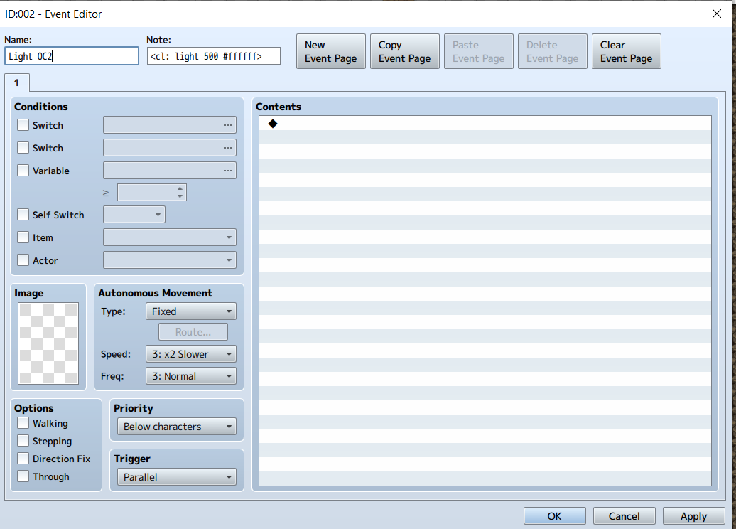Open the Trigger dropdown showing Parallel
This screenshot has height=529, width=736.
point(177,477)
